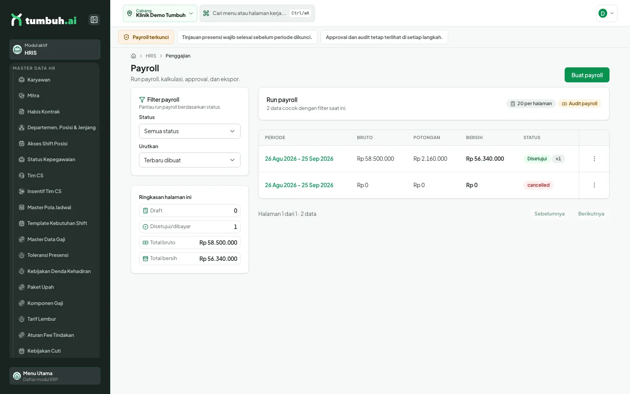Open the user avatar D menu
This screenshot has width=630, height=394.
tap(607, 13)
